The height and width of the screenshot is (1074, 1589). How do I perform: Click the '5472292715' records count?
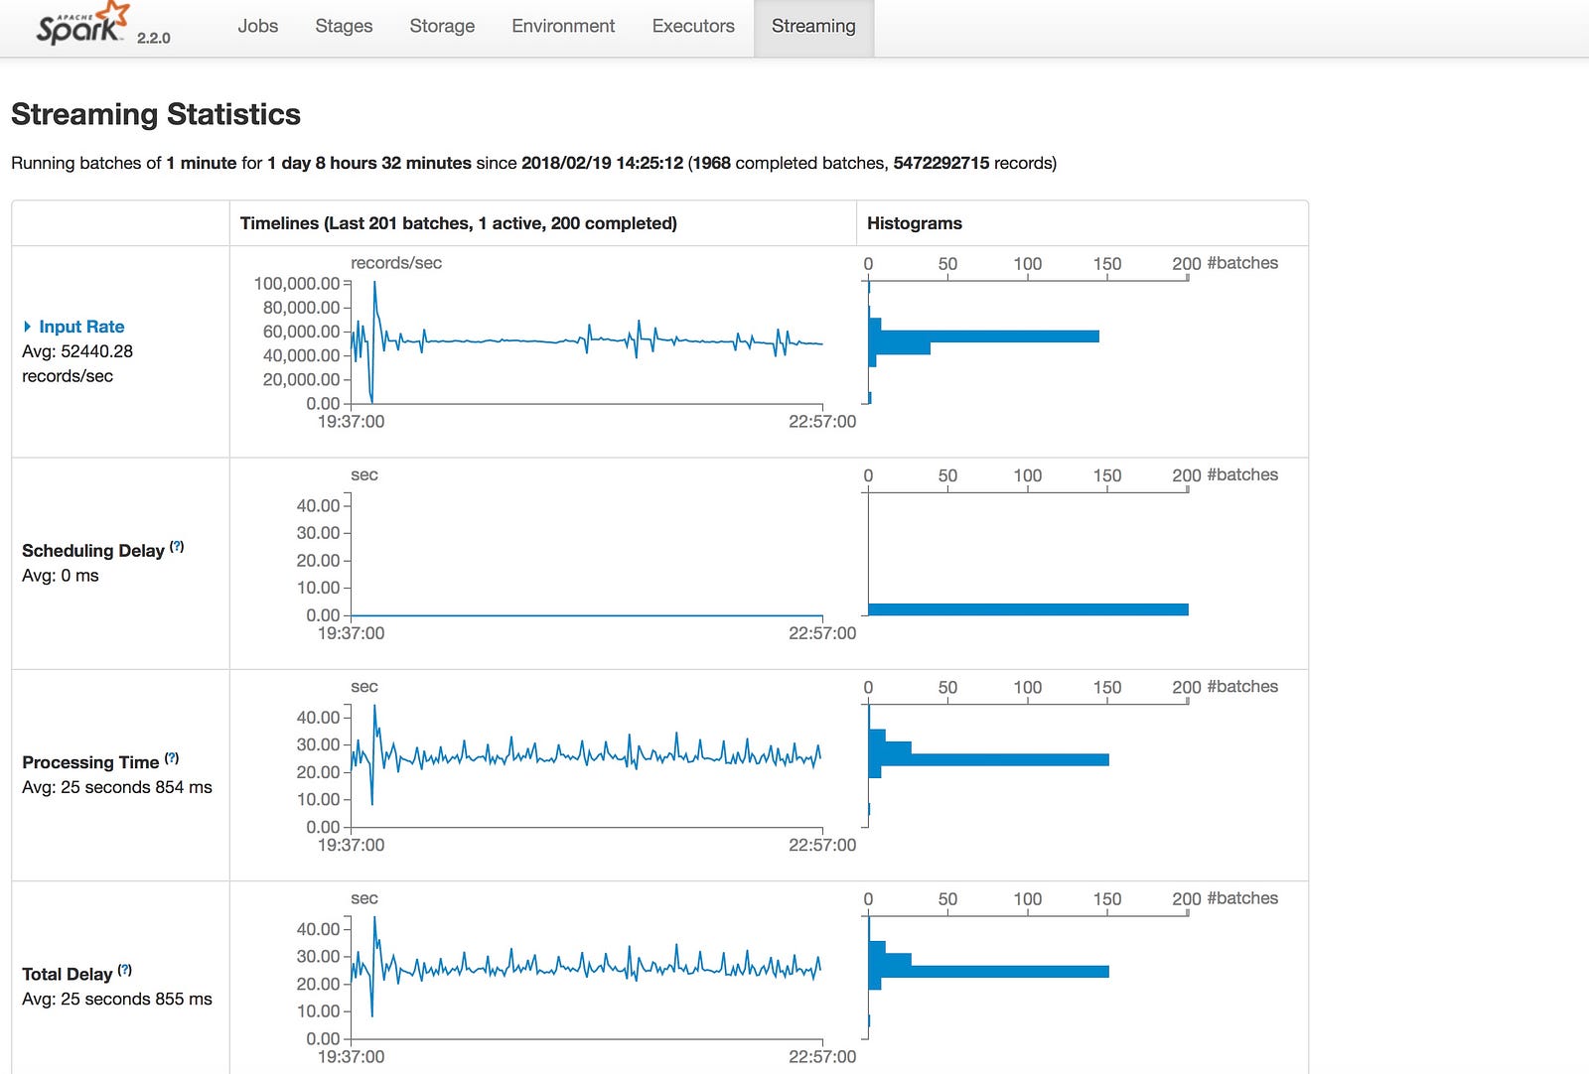[x=941, y=163]
